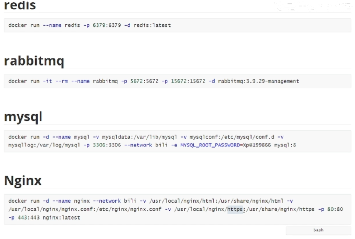
Task: Click --network flag in the mysql command
Action: coord(138,145)
